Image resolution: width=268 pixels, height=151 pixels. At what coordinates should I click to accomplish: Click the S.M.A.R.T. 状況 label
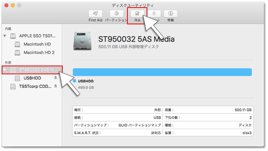(x=87, y=133)
